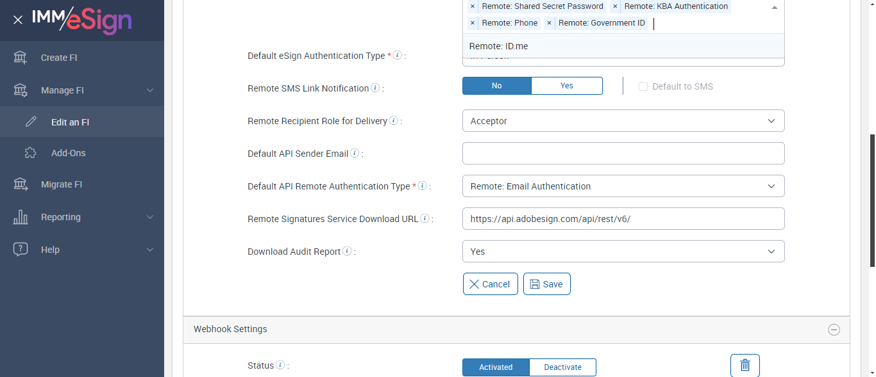The height and width of the screenshot is (377, 876).
Task: Close sidebar with the X icon
Action: (18, 20)
